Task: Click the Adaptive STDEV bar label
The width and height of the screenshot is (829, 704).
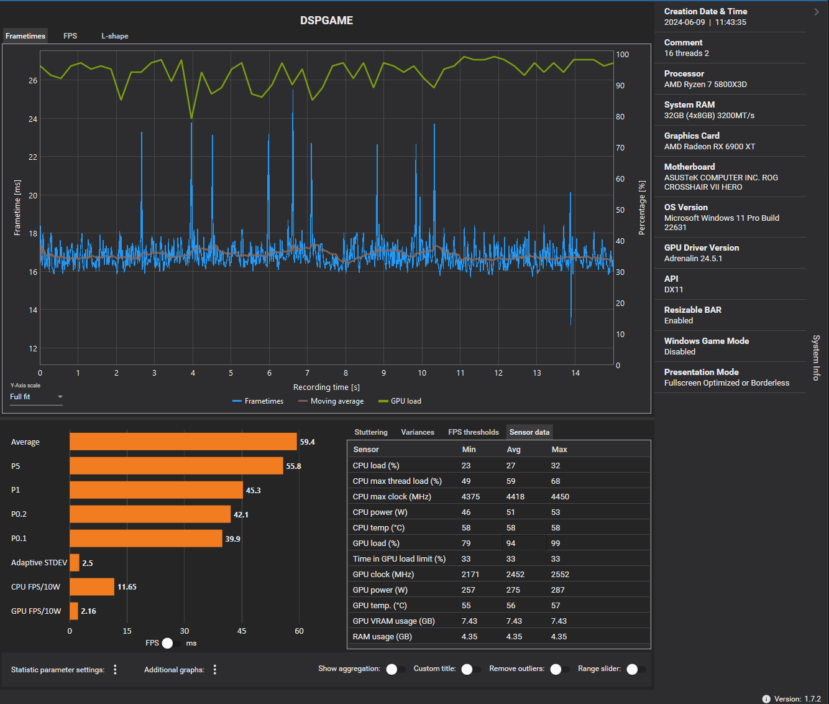Action: (39, 563)
